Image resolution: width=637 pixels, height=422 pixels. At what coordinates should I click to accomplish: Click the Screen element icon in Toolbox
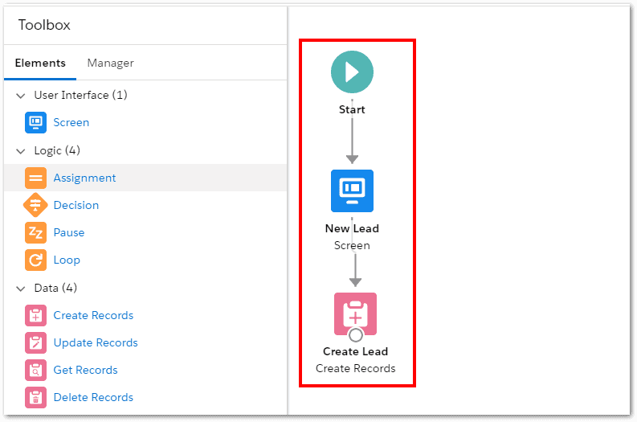(35, 123)
